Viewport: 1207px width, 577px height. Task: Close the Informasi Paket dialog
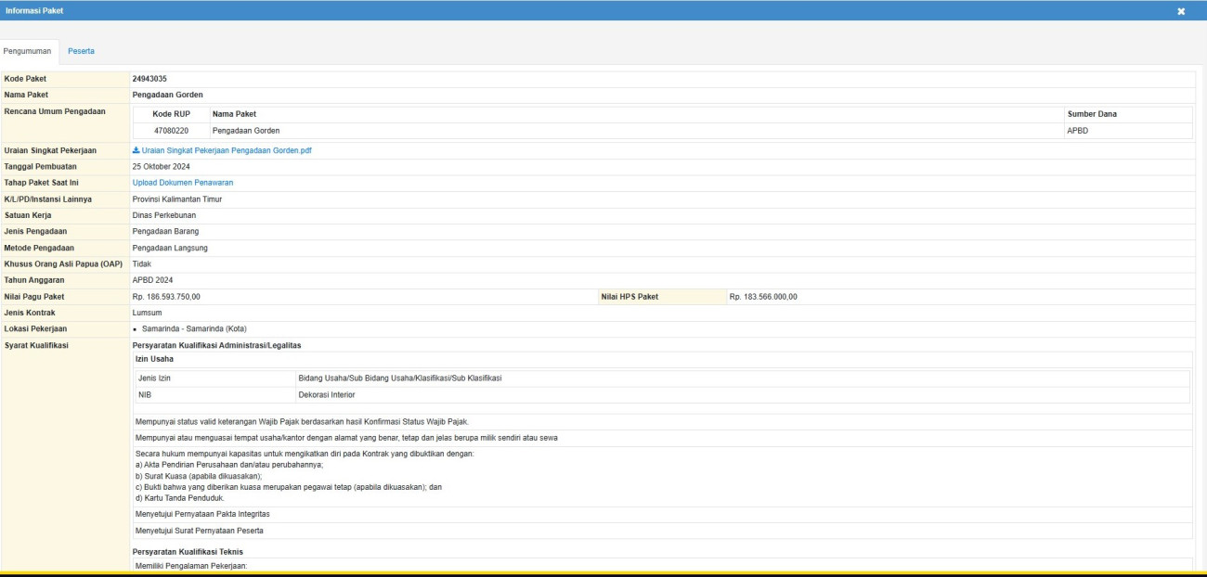pyautogui.click(x=1181, y=11)
